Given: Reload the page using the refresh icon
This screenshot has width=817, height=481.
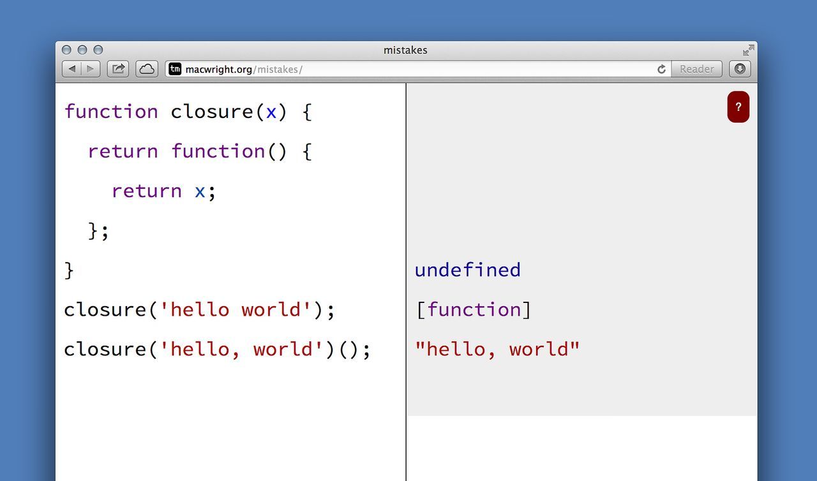Looking at the screenshot, I should click(661, 69).
